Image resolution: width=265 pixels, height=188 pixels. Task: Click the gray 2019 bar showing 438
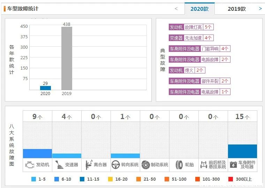[67, 58]
